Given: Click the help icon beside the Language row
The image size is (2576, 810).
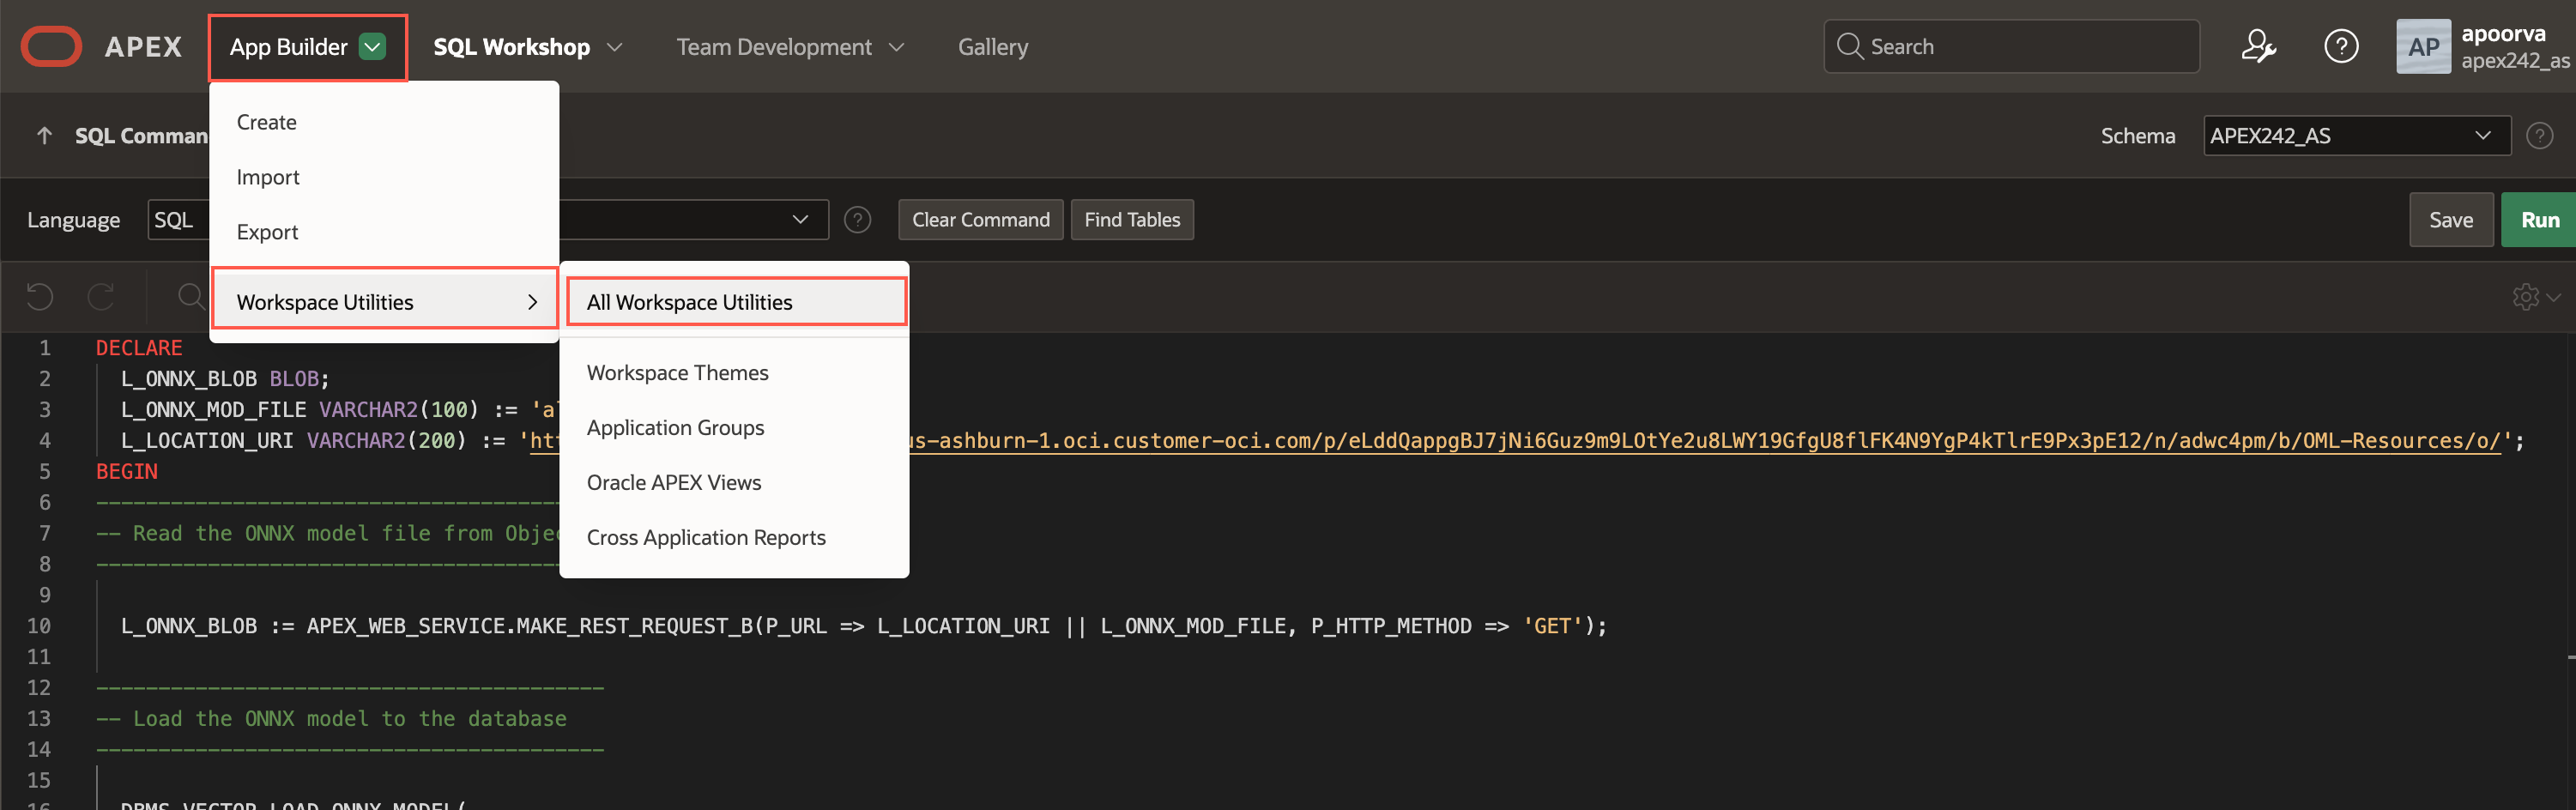Looking at the screenshot, I should click(x=857, y=220).
